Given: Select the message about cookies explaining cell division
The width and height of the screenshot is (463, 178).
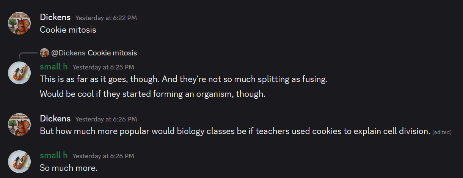Looking at the screenshot, I should pos(235,131).
